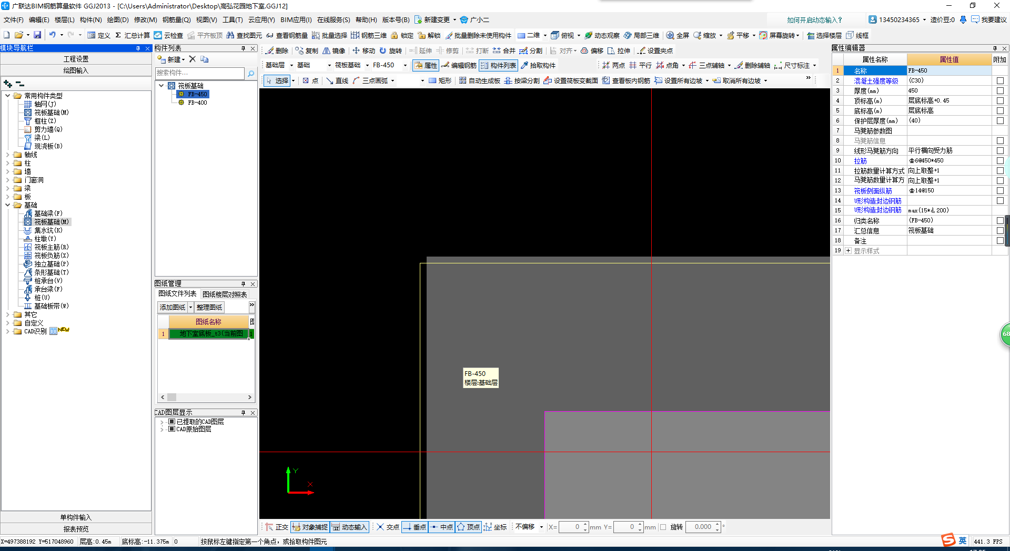Open the 钢筋量(Q) menu
This screenshot has width=1010, height=551.
coord(176,20)
